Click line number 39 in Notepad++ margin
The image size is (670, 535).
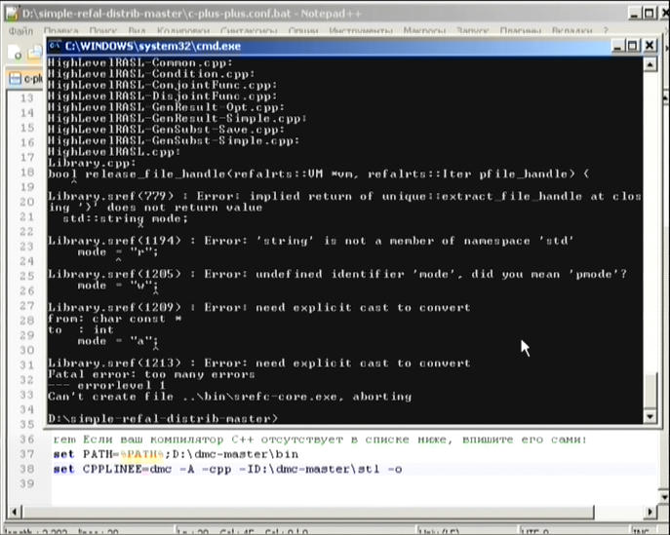tap(26, 483)
